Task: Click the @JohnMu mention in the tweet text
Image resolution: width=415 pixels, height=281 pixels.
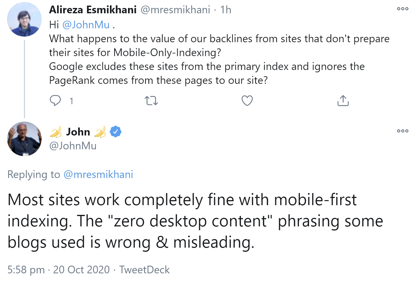Action: click(x=86, y=25)
